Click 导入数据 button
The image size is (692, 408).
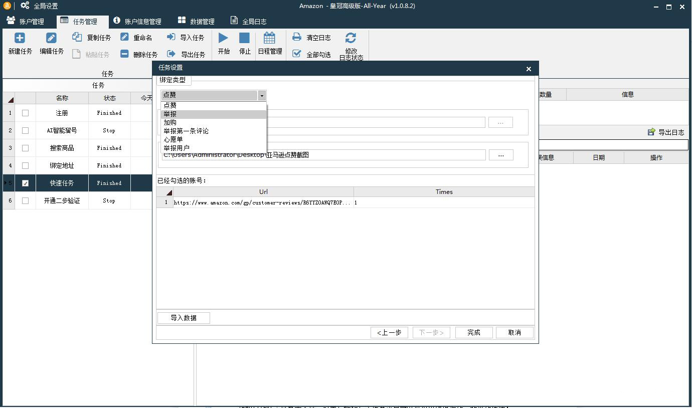(184, 318)
